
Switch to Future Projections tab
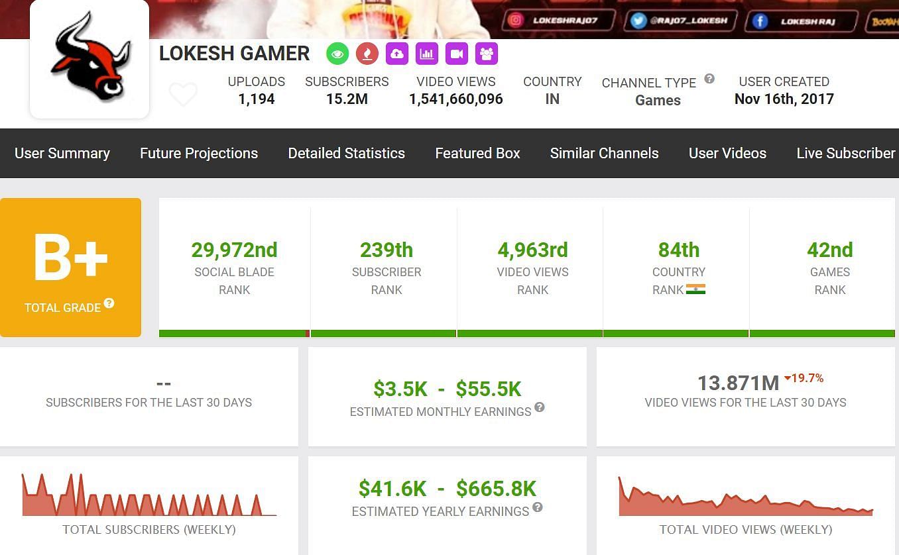click(x=199, y=153)
